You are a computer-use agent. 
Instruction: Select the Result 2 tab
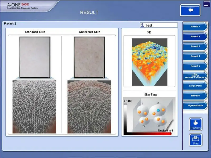195,37
